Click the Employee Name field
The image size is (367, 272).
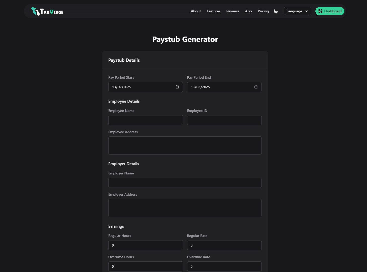click(145, 120)
